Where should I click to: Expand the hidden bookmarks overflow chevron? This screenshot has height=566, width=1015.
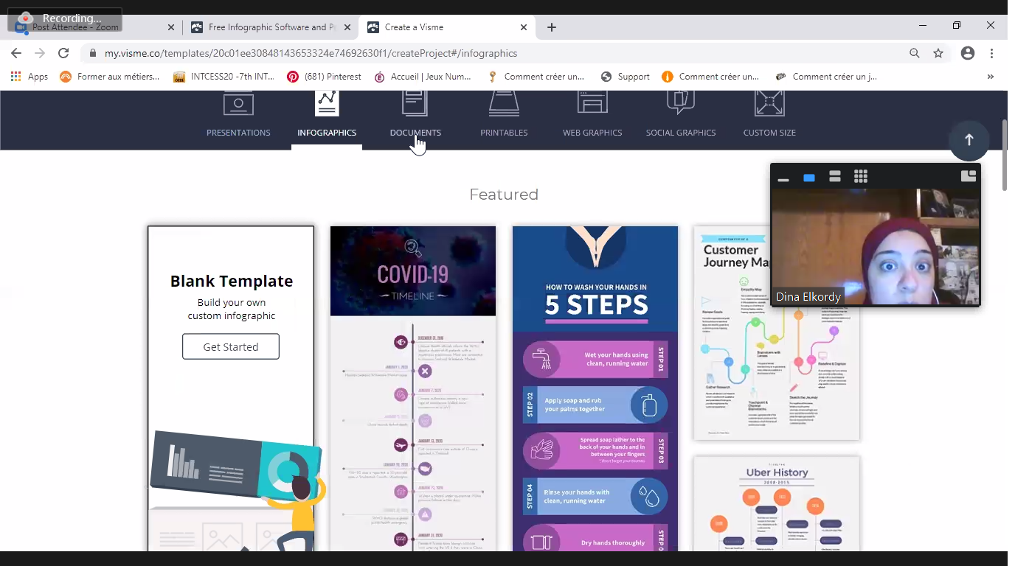point(990,77)
